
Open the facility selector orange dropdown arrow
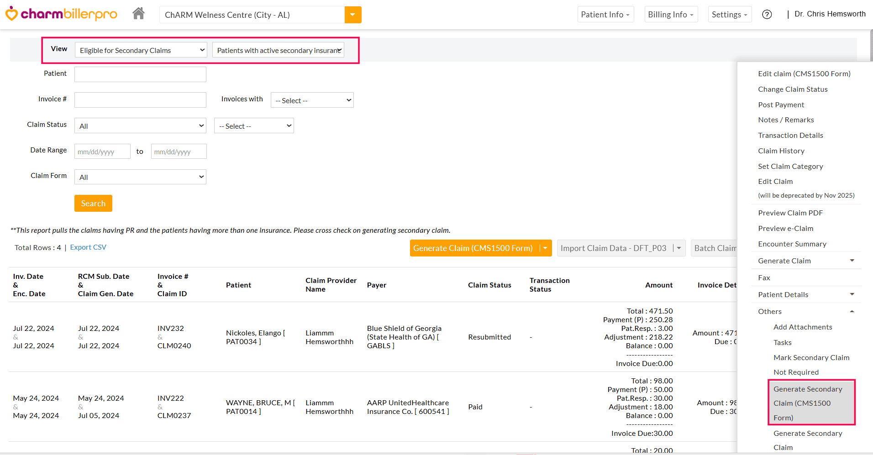click(x=353, y=15)
